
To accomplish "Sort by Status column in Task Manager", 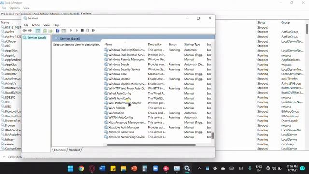I will (261, 23).
